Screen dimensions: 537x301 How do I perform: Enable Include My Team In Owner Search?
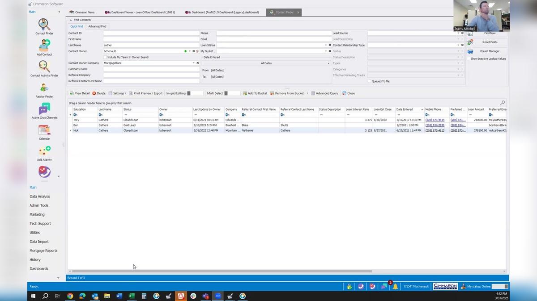point(105,57)
